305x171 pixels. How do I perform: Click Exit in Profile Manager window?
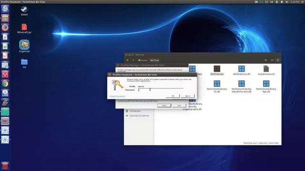click(179, 105)
